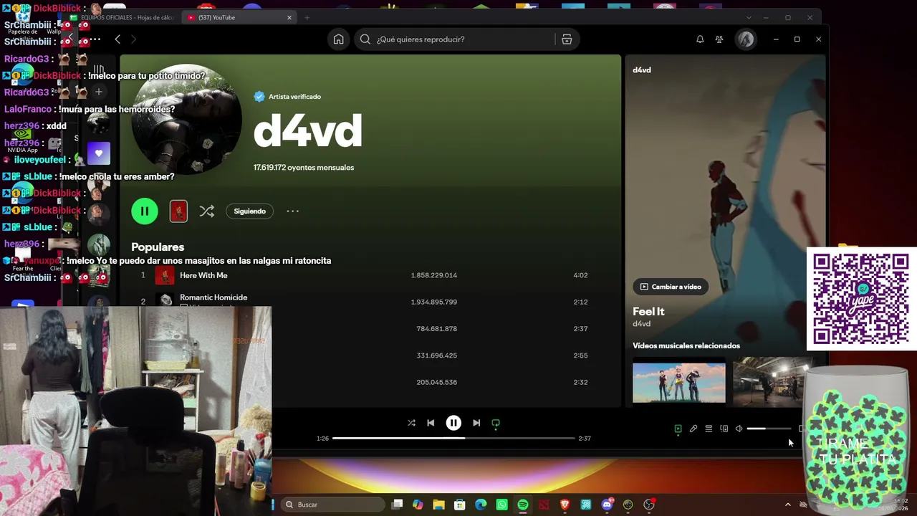Image resolution: width=917 pixels, height=516 pixels.
Task: Open the lyrics microphone icon
Action: coord(693,429)
